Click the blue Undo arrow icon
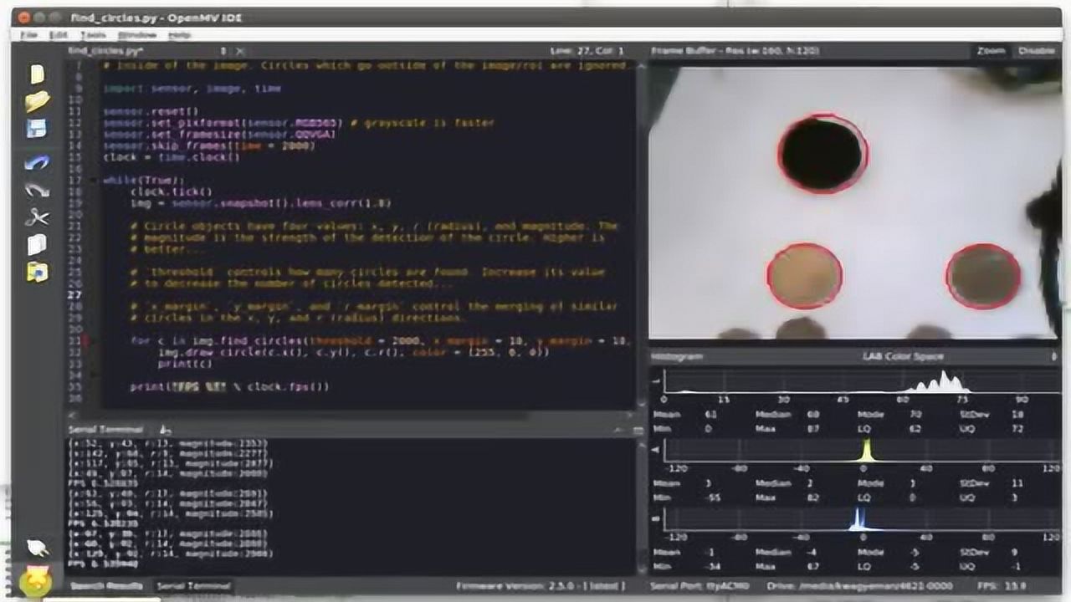 [x=37, y=162]
